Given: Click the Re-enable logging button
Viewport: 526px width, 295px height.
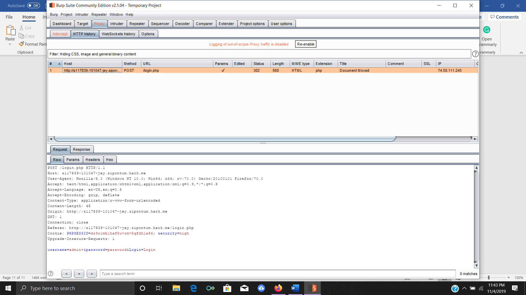Looking at the screenshot, I should (x=306, y=44).
